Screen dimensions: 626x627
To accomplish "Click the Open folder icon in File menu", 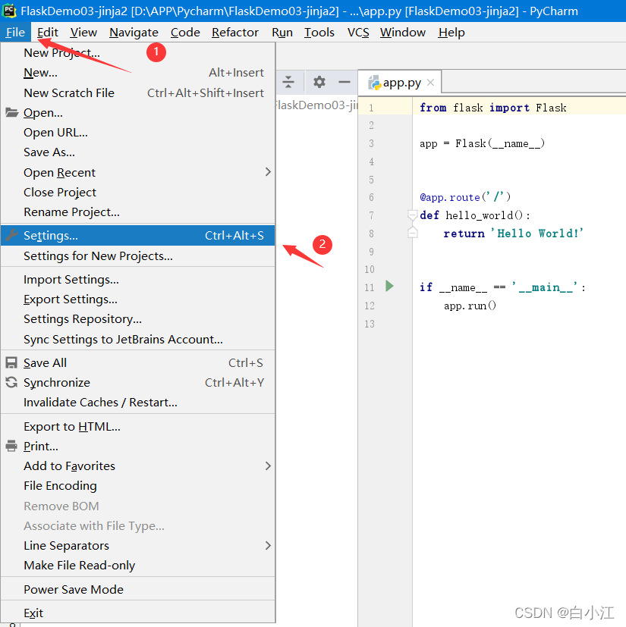I will click(11, 113).
